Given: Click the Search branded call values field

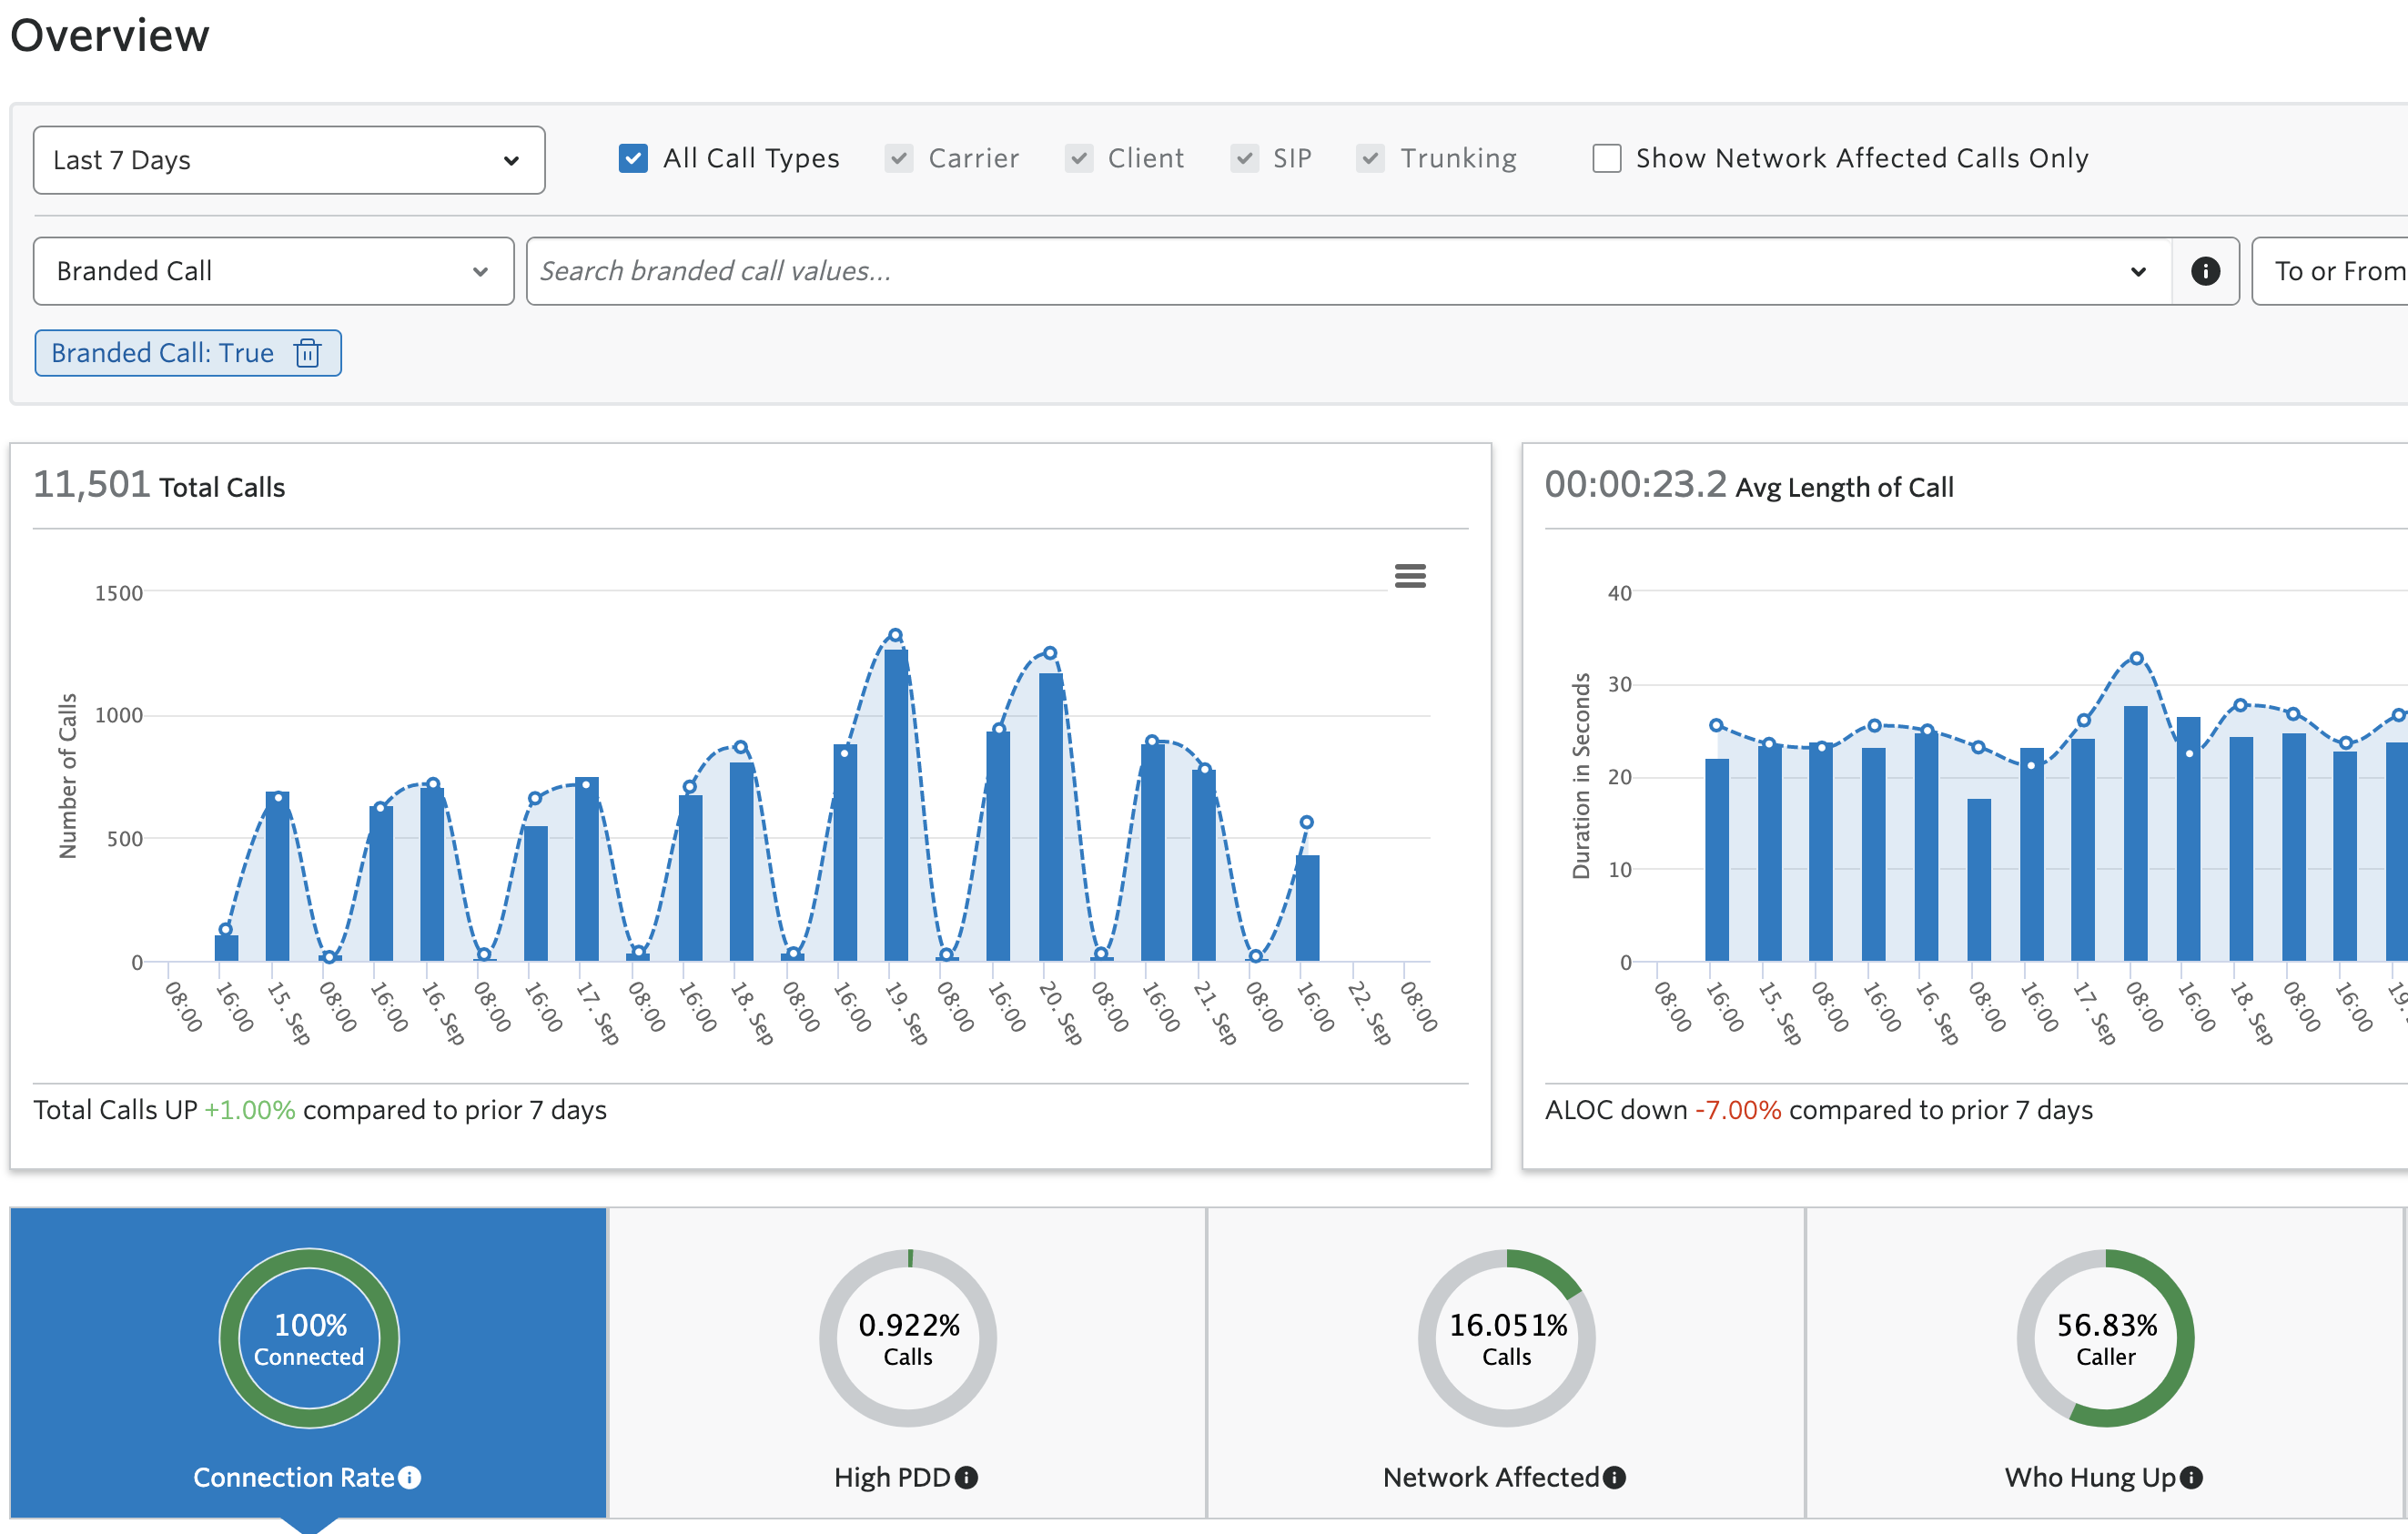Looking at the screenshot, I should 1348,271.
